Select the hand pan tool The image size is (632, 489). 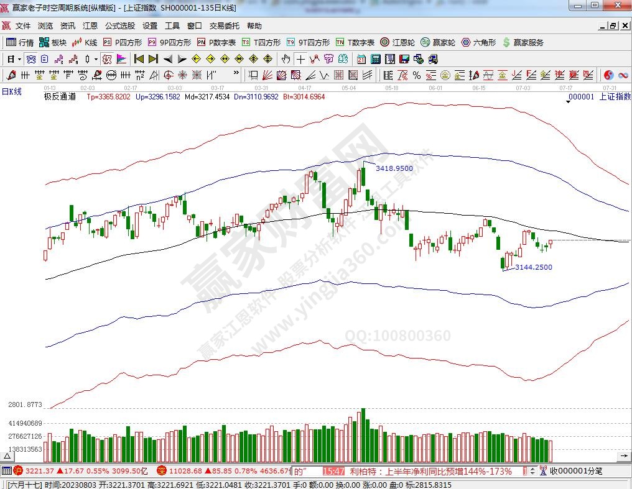pyautogui.click(x=286, y=59)
